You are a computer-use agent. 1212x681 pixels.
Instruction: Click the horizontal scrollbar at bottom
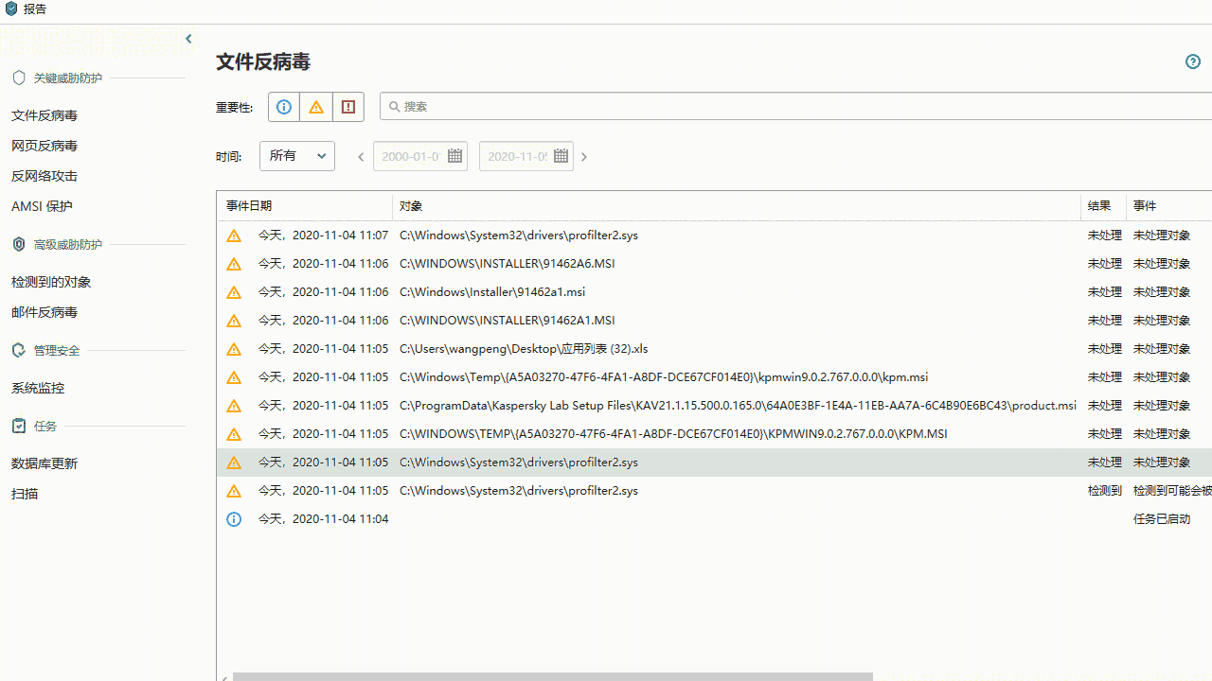pyautogui.click(x=552, y=676)
